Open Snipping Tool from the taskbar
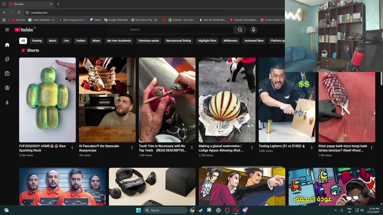The image size is (383, 215). pyautogui.click(x=209, y=210)
